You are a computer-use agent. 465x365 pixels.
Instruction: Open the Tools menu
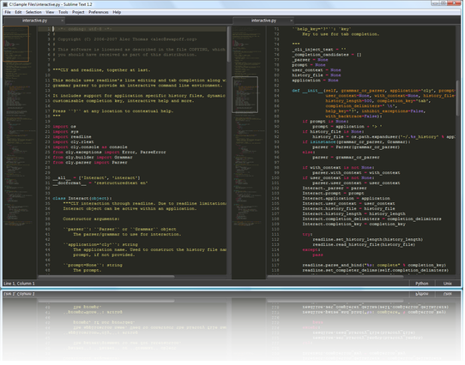(x=63, y=12)
